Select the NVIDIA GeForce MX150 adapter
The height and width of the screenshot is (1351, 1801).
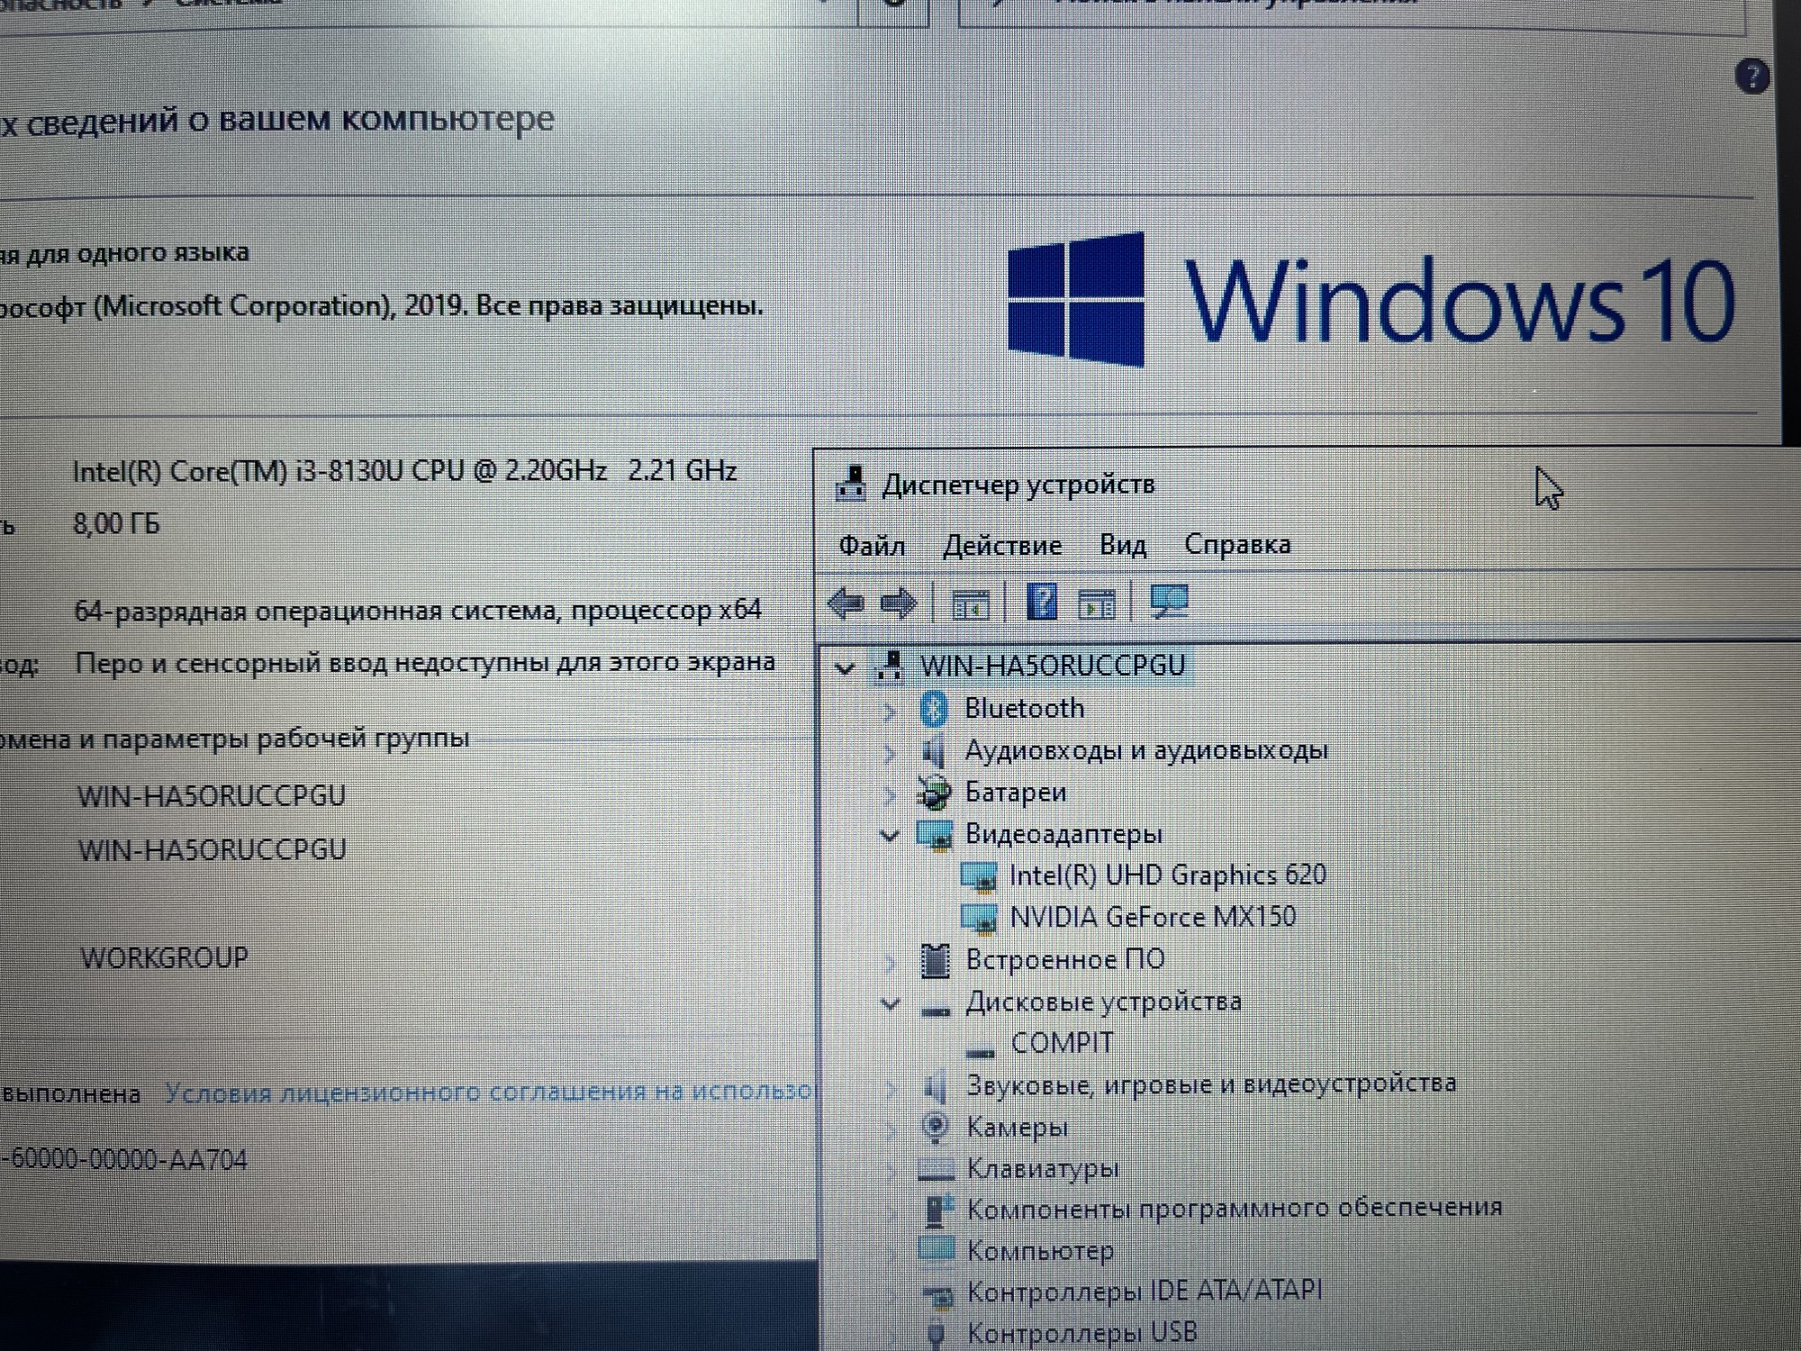[x=1153, y=917]
